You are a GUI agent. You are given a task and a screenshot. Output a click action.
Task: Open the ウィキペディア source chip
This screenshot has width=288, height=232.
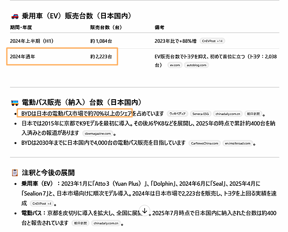coord(177,114)
